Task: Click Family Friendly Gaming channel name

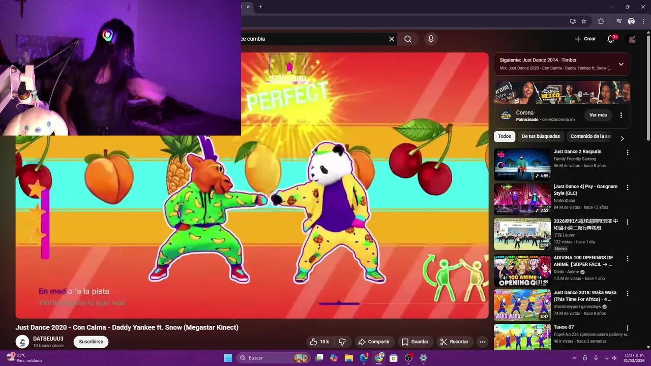Action: coord(575,159)
